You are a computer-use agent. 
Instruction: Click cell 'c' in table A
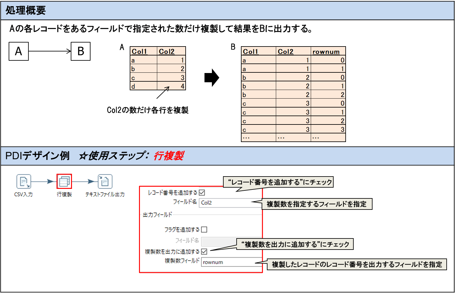click(x=143, y=77)
